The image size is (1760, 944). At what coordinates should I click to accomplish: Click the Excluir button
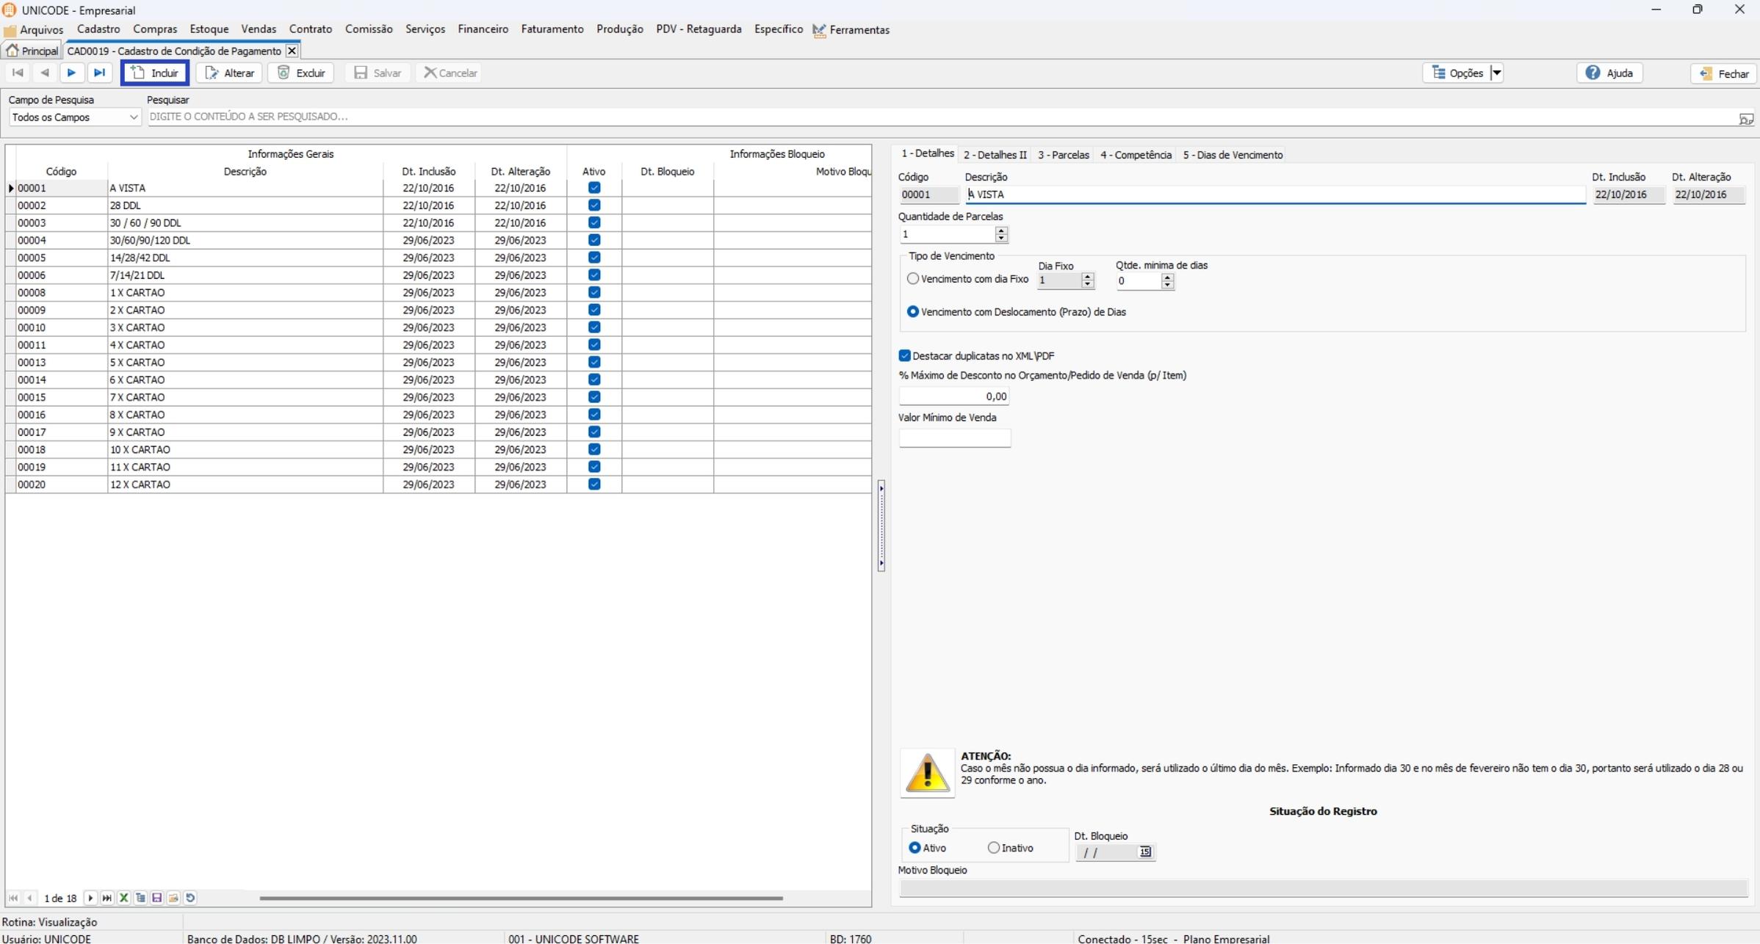coord(301,73)
